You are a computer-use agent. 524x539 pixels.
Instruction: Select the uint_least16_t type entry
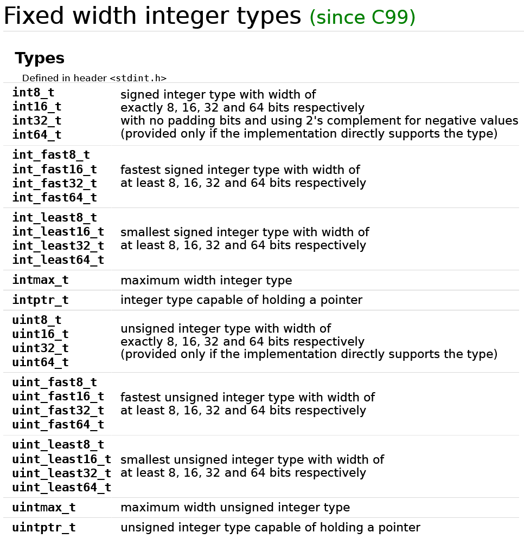coord(61,459)
